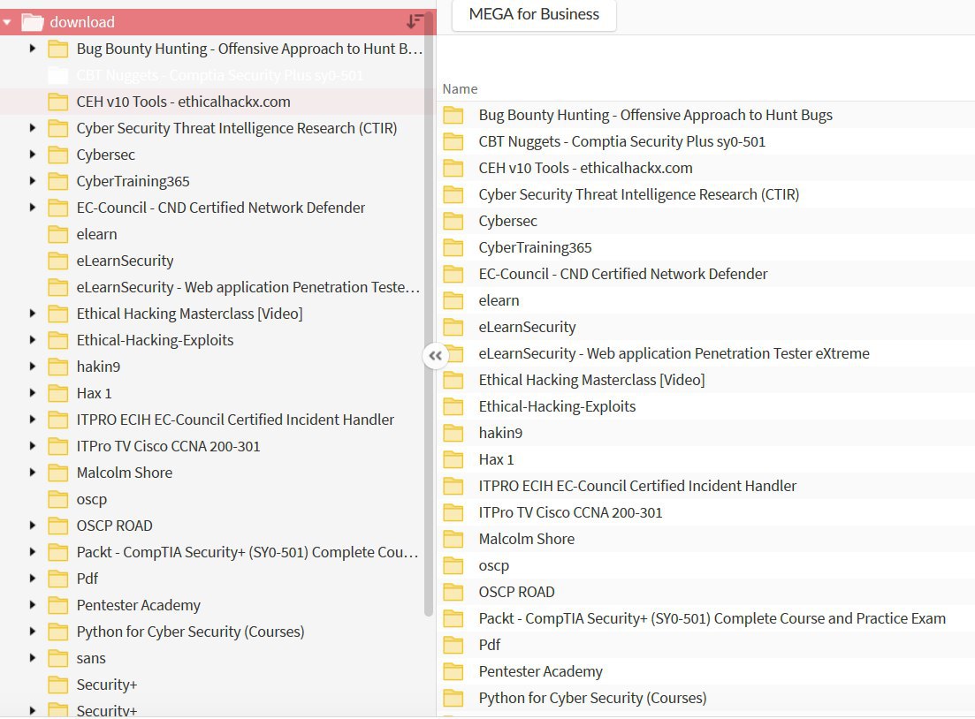Expand the Cybersec folder in tree
Screen dimensions: 975x719
tap(33, 154)
